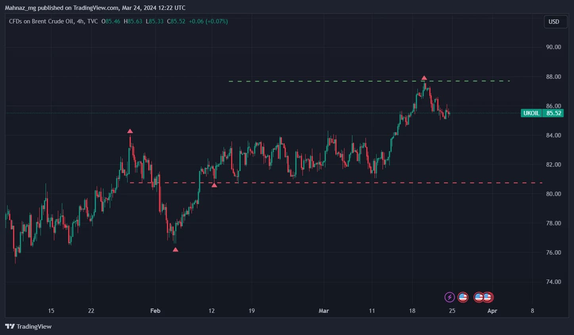Select the triangle marker below the February low
This screenshot has height=335, width=574.
click(x=176, y=249)
